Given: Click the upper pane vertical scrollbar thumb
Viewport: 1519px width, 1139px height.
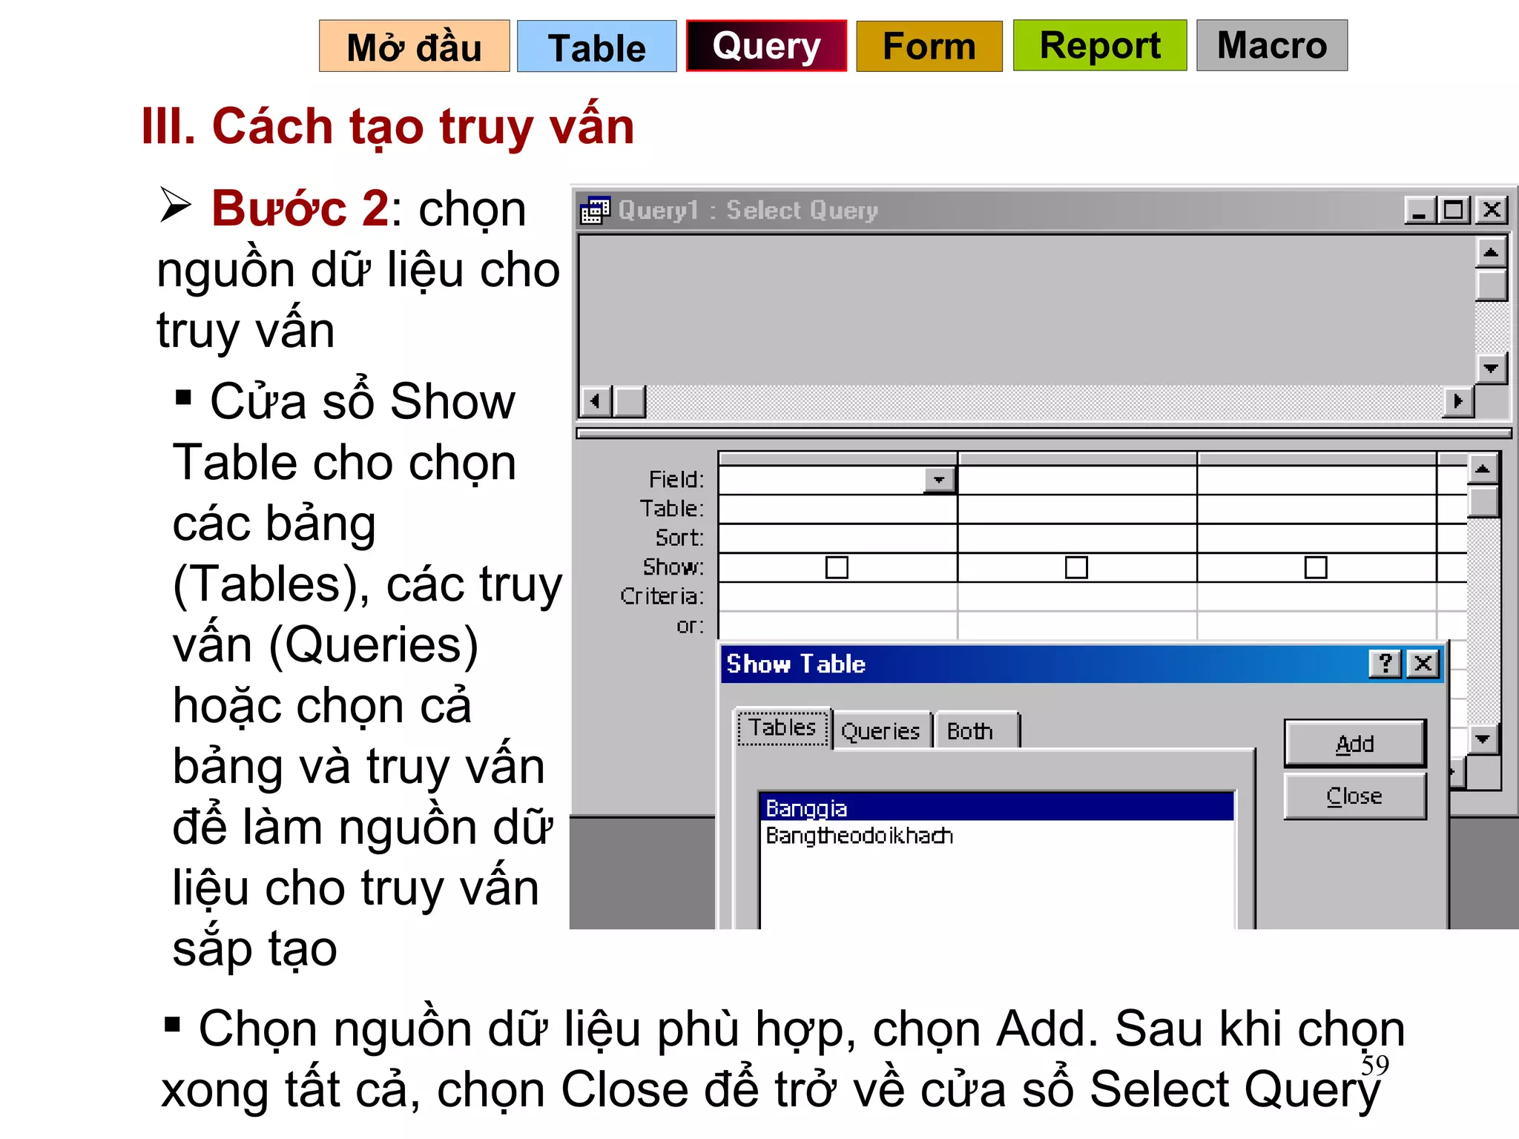Looking at the screenshot, I should pyautogui.click(x=1491, y=285).
